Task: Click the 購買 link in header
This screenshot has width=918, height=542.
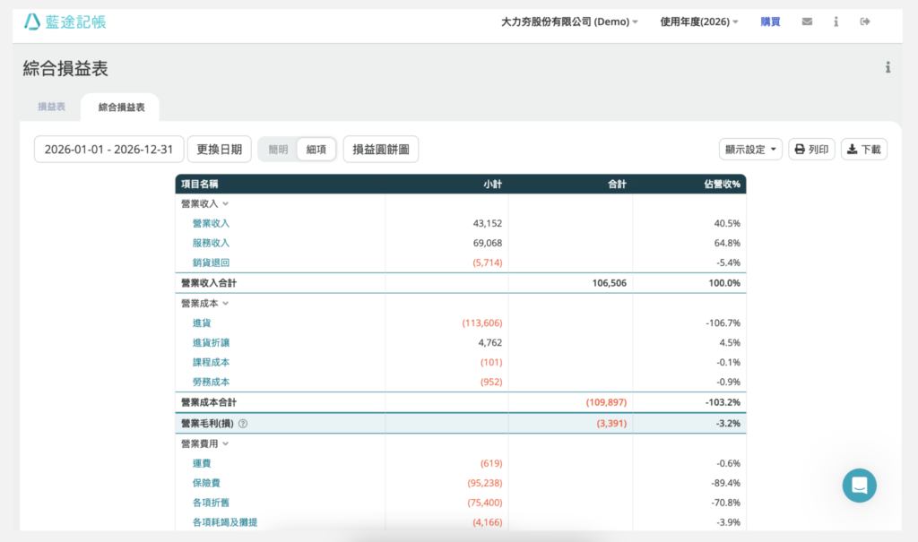Action: click(x=770, y=22)
